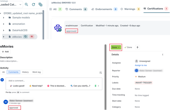The width and height of the screenshot is (170, 110).
Task: Click the eMovies certification badge icon
Action: coord(32,37)
